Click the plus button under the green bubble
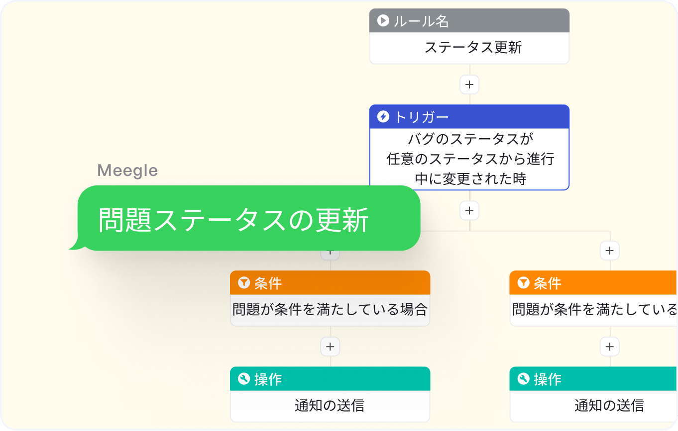Screen dimensions: 678x431 click(330, 254)
